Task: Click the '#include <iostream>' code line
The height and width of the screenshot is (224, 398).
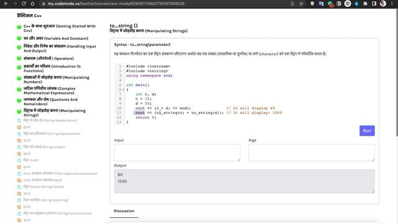Action: tap(148, 67)
